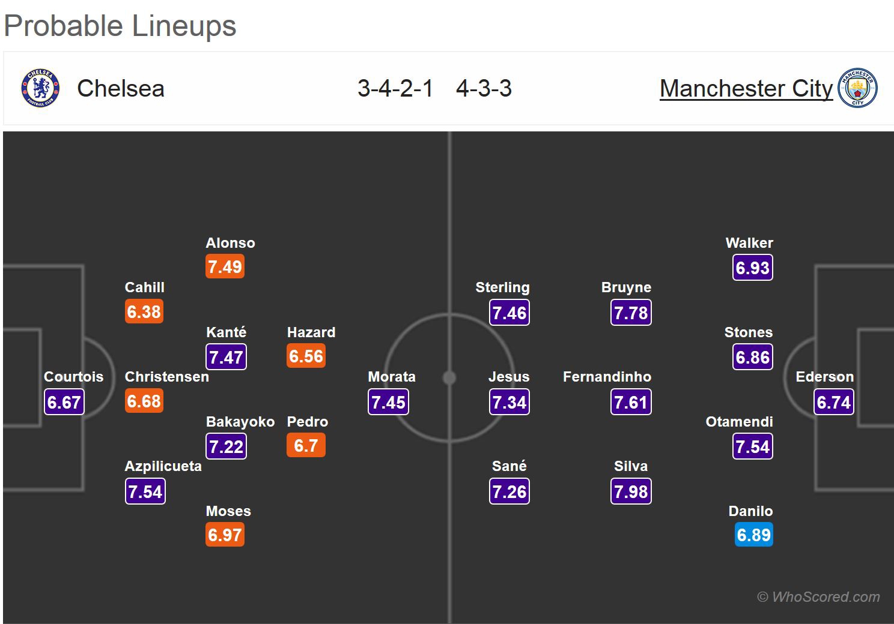The image size is (894, 624).
Task: Click the Otamendi player name
Action: (x=739, y=422)
